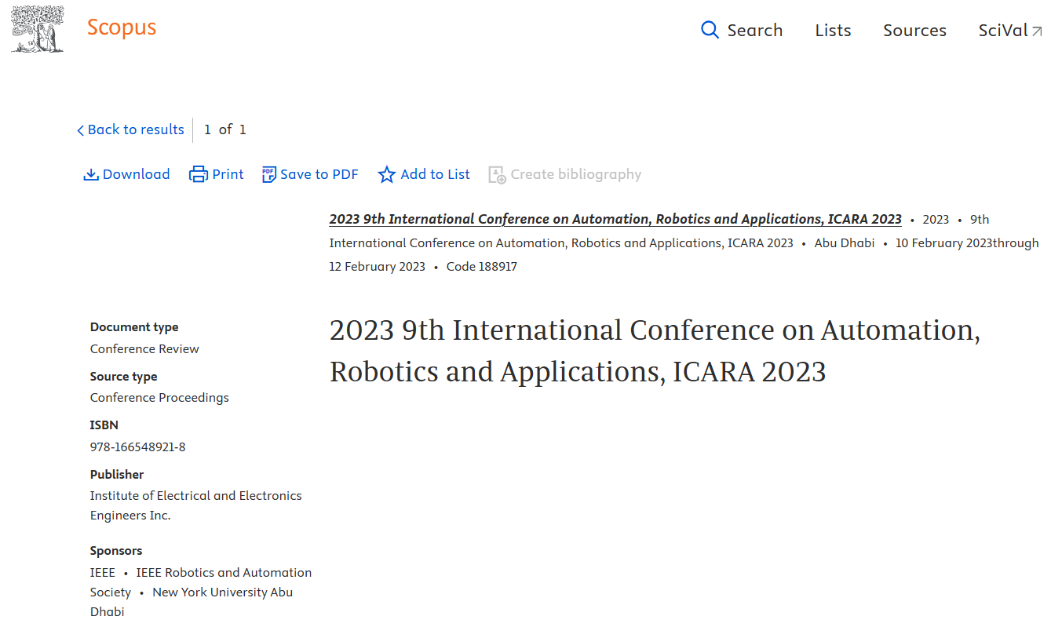The width and height of the screenshot is (1051, 627).
Task: Click the 'Document type' label
Action: tap(134, 327)
